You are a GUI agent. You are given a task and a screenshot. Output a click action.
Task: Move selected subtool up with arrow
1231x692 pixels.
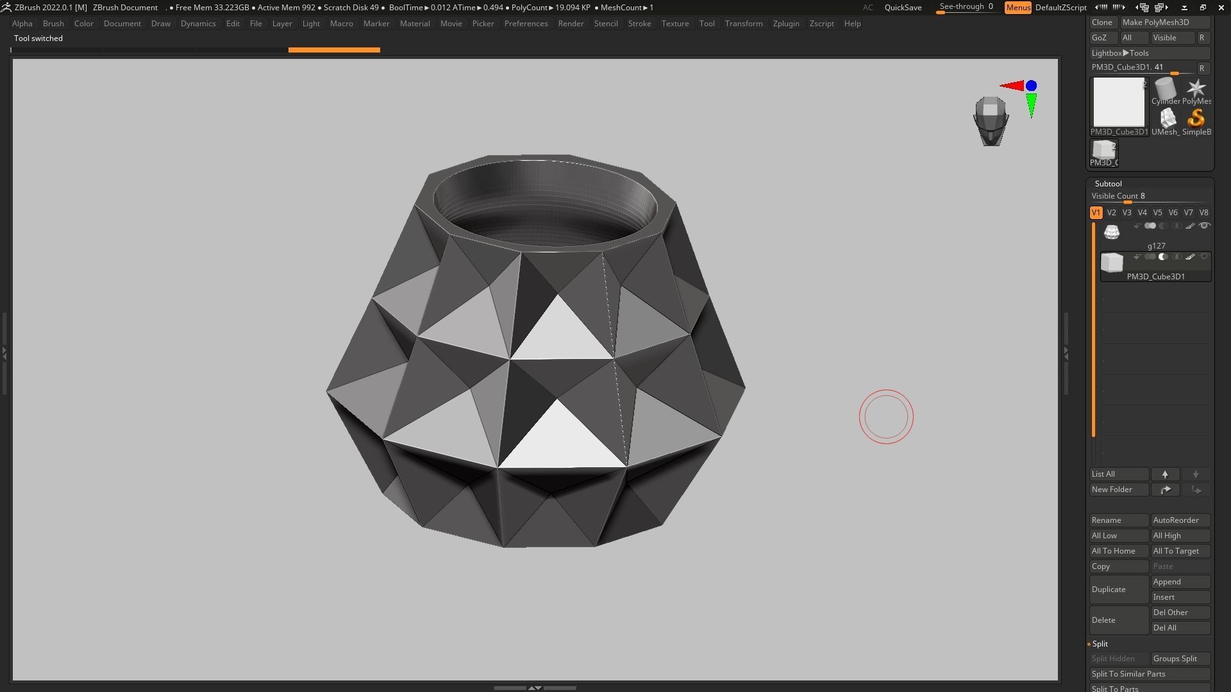[x=1165, y=474]
